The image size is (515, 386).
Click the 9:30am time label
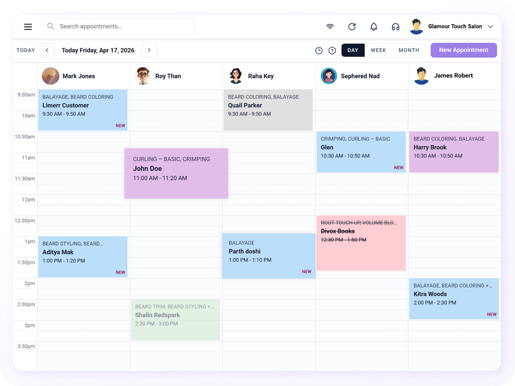[26, 95]
